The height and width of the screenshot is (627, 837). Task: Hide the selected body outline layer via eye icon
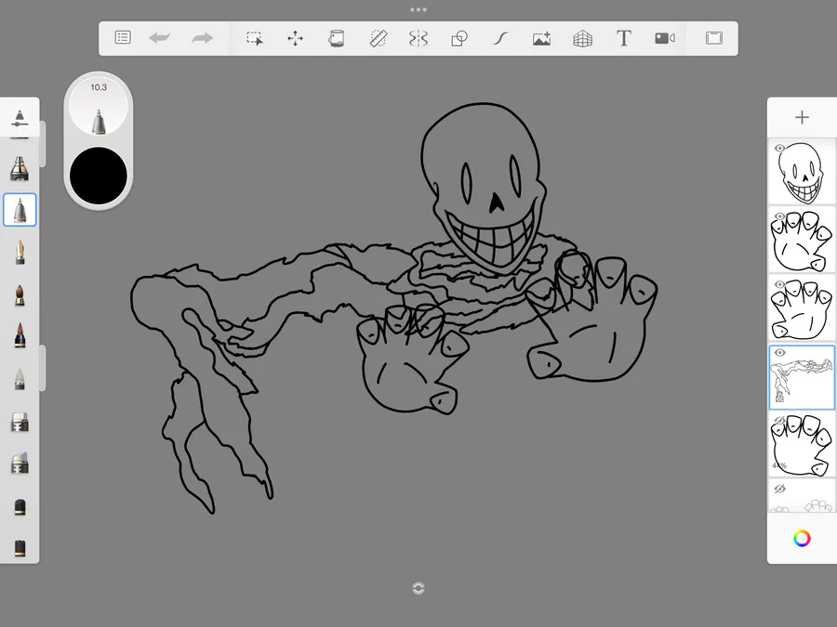coord(780,352)
